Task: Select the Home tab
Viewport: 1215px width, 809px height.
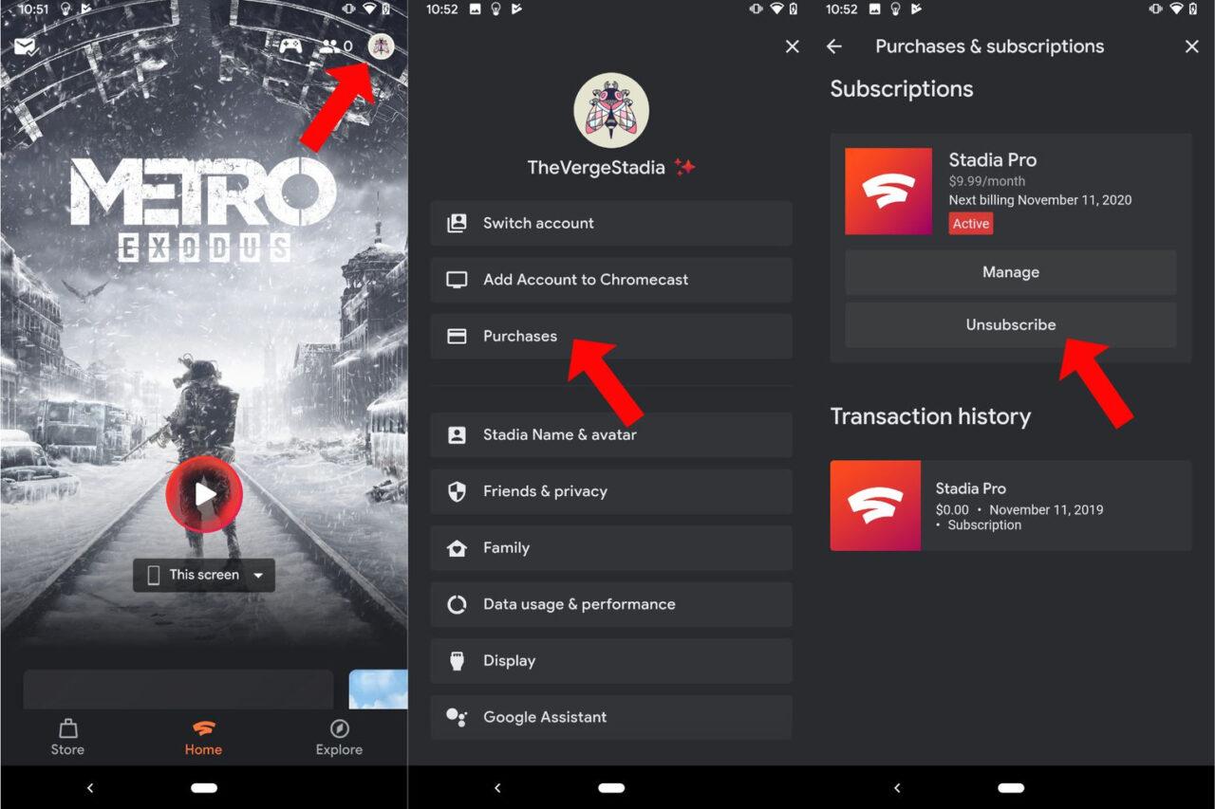Action: 203,738
